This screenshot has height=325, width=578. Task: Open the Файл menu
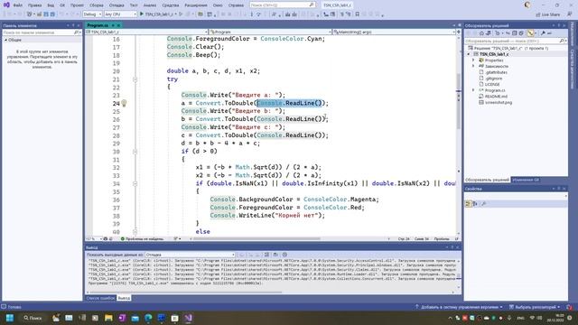17,5
